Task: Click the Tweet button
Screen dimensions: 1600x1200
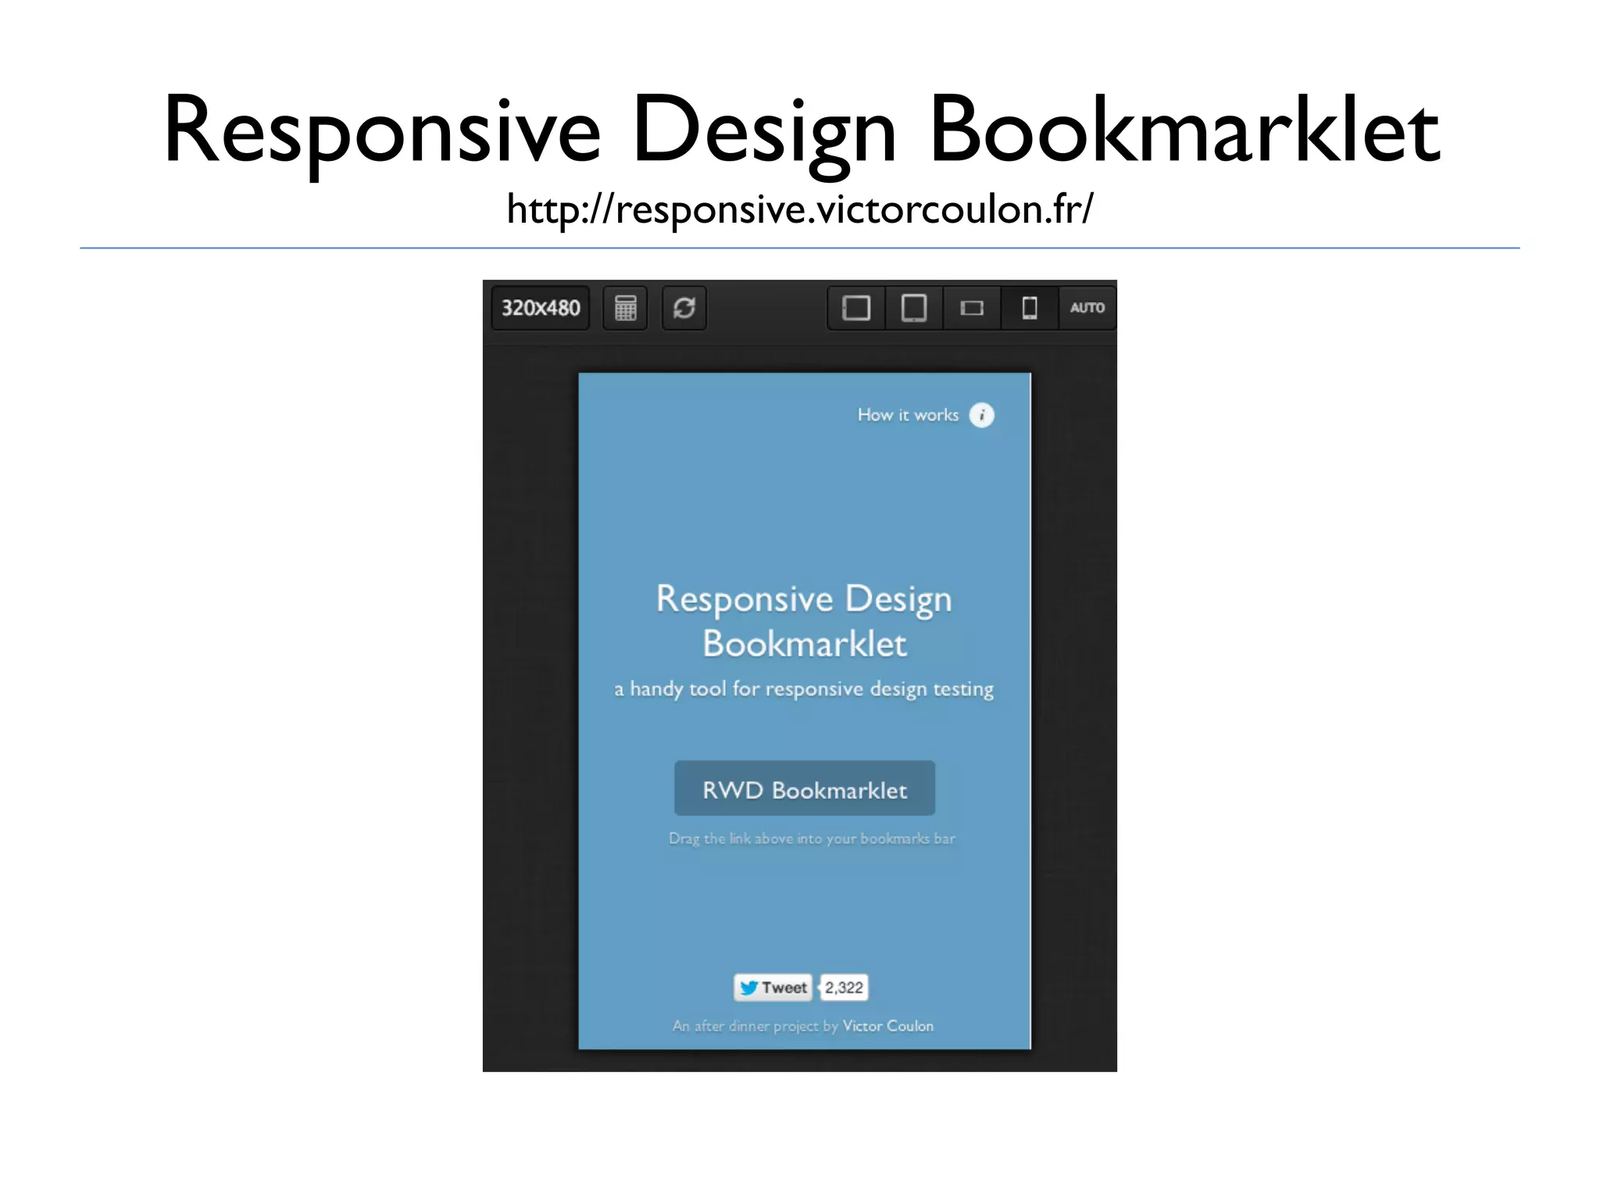Action: click(773, 987)
